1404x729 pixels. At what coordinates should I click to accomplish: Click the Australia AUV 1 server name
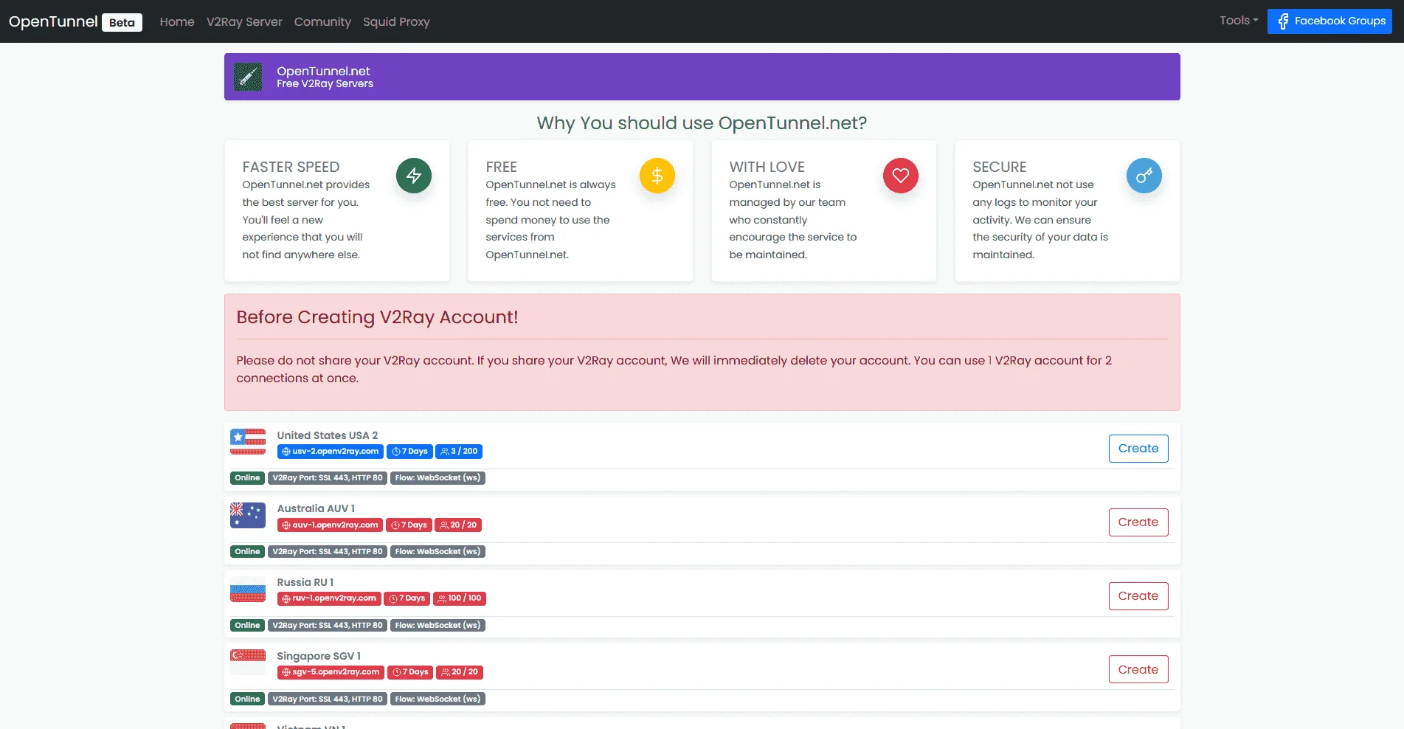click(x=316, y=508)
